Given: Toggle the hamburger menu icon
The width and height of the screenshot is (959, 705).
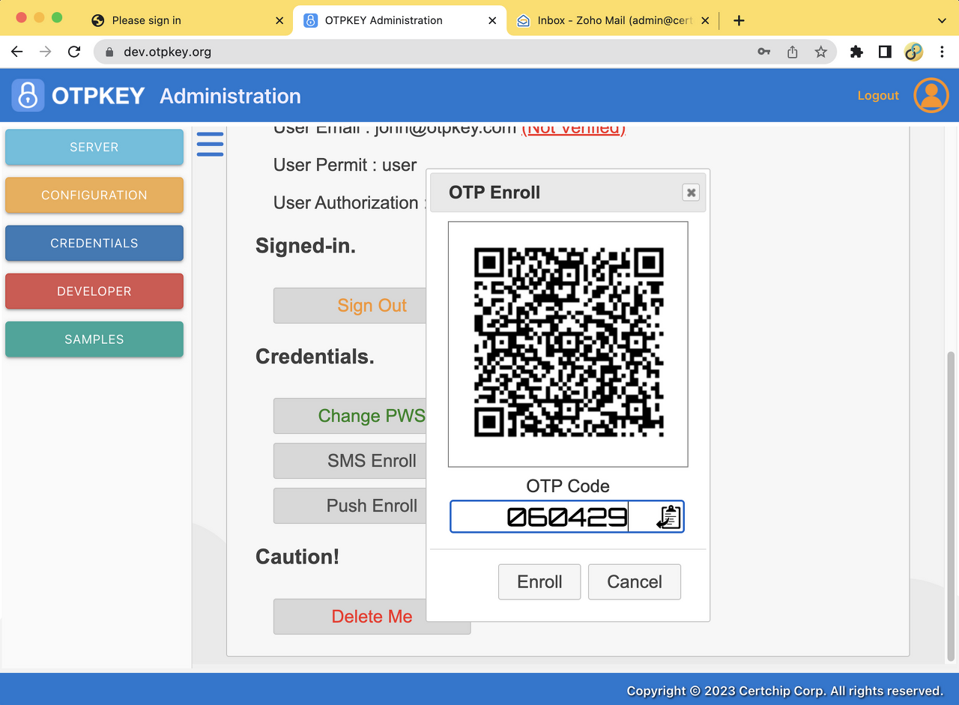Looking at the screenshot, I should point(210,144).
